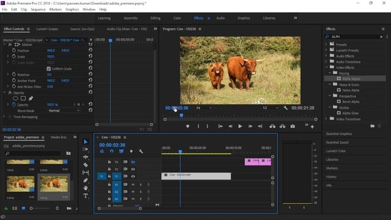Open the Lumetri Color panel

tap(335, 151)
